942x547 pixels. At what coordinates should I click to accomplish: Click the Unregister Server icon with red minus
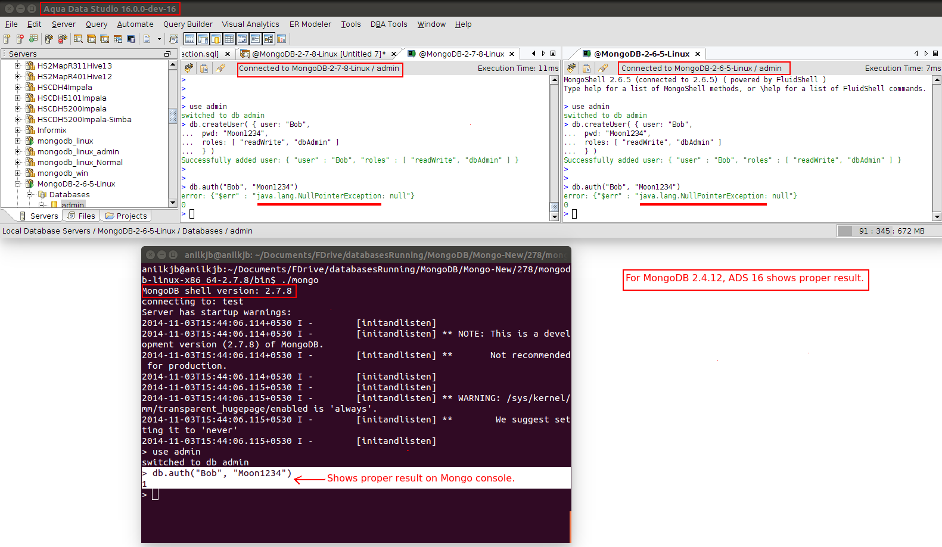(20, 39)
